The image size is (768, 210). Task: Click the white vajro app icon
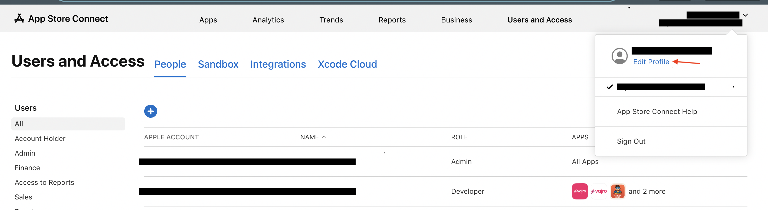[x=599, y=191]
